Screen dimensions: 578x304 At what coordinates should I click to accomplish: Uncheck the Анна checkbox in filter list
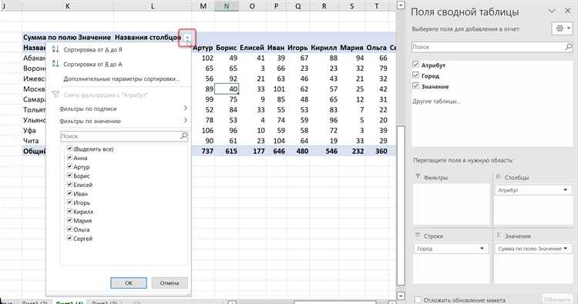(69, 157)
